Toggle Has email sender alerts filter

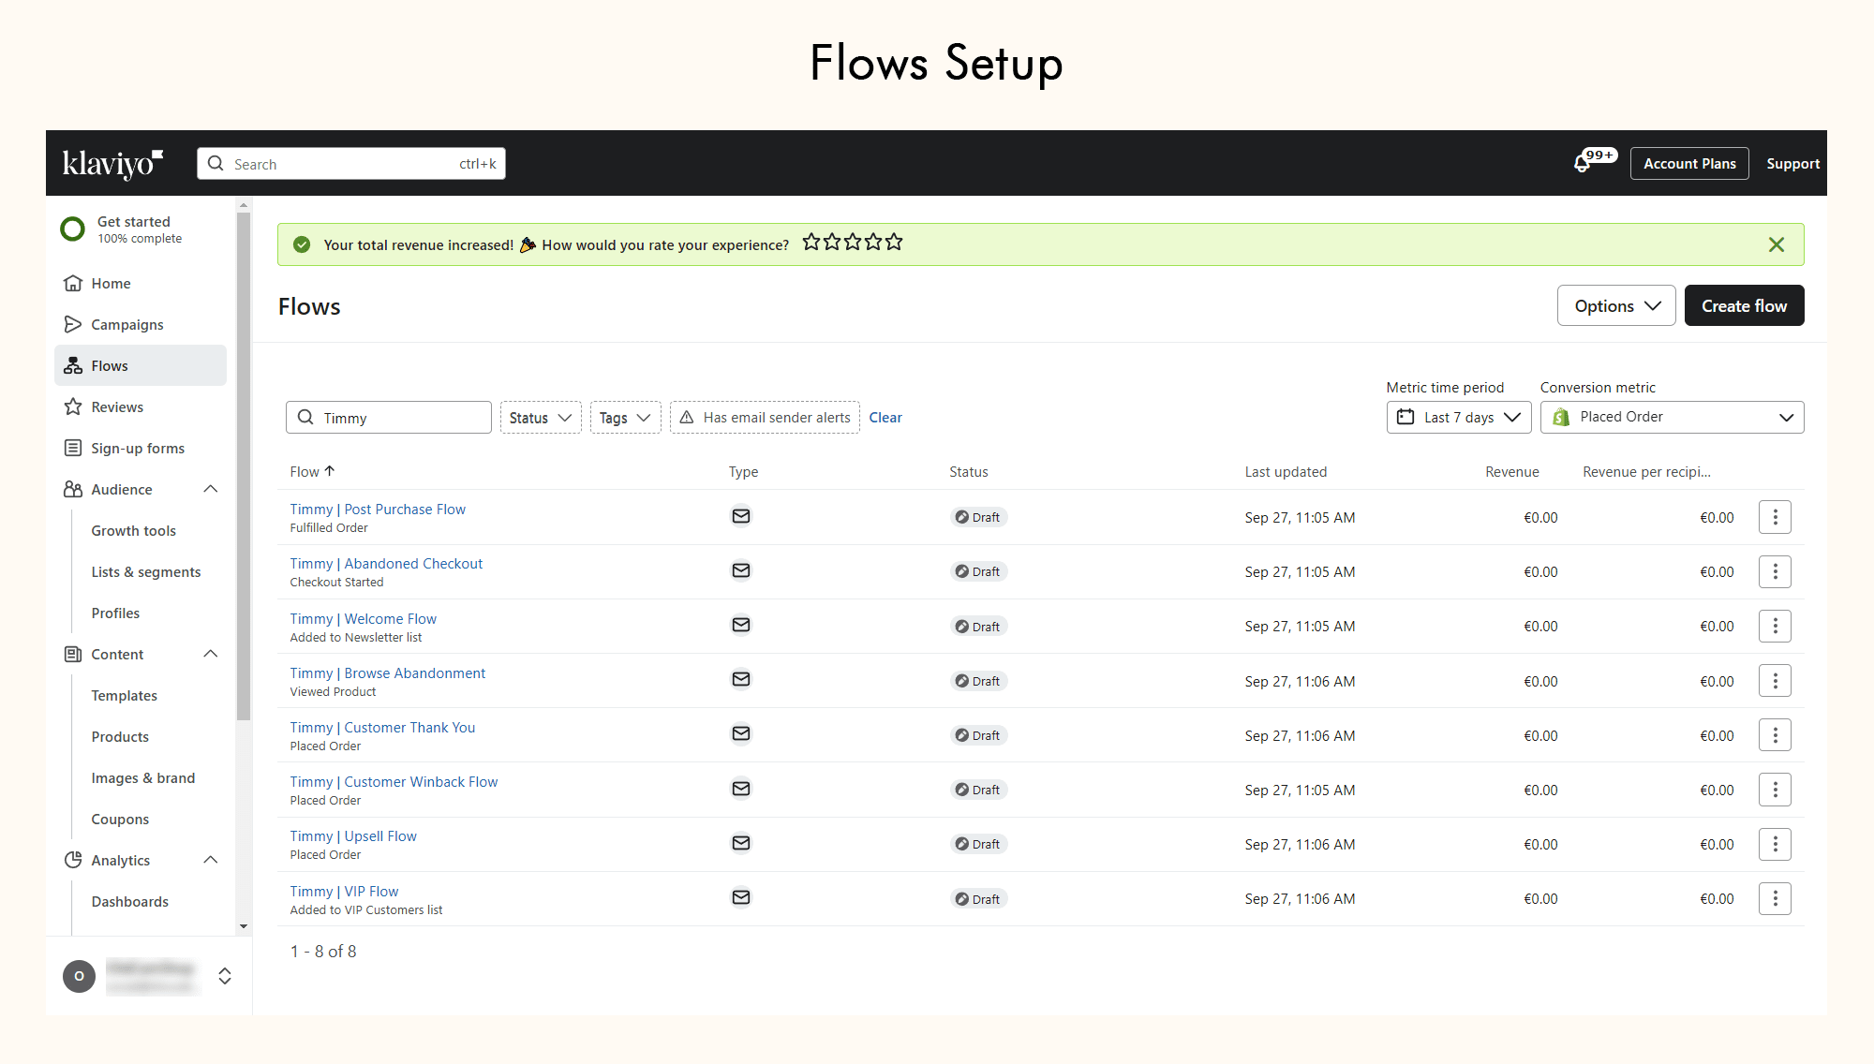765,418
